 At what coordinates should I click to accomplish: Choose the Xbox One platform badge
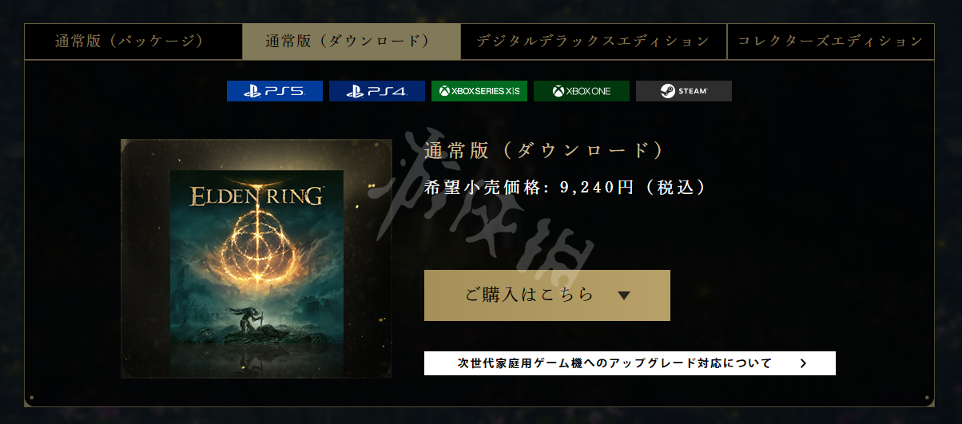pos(581,91)
